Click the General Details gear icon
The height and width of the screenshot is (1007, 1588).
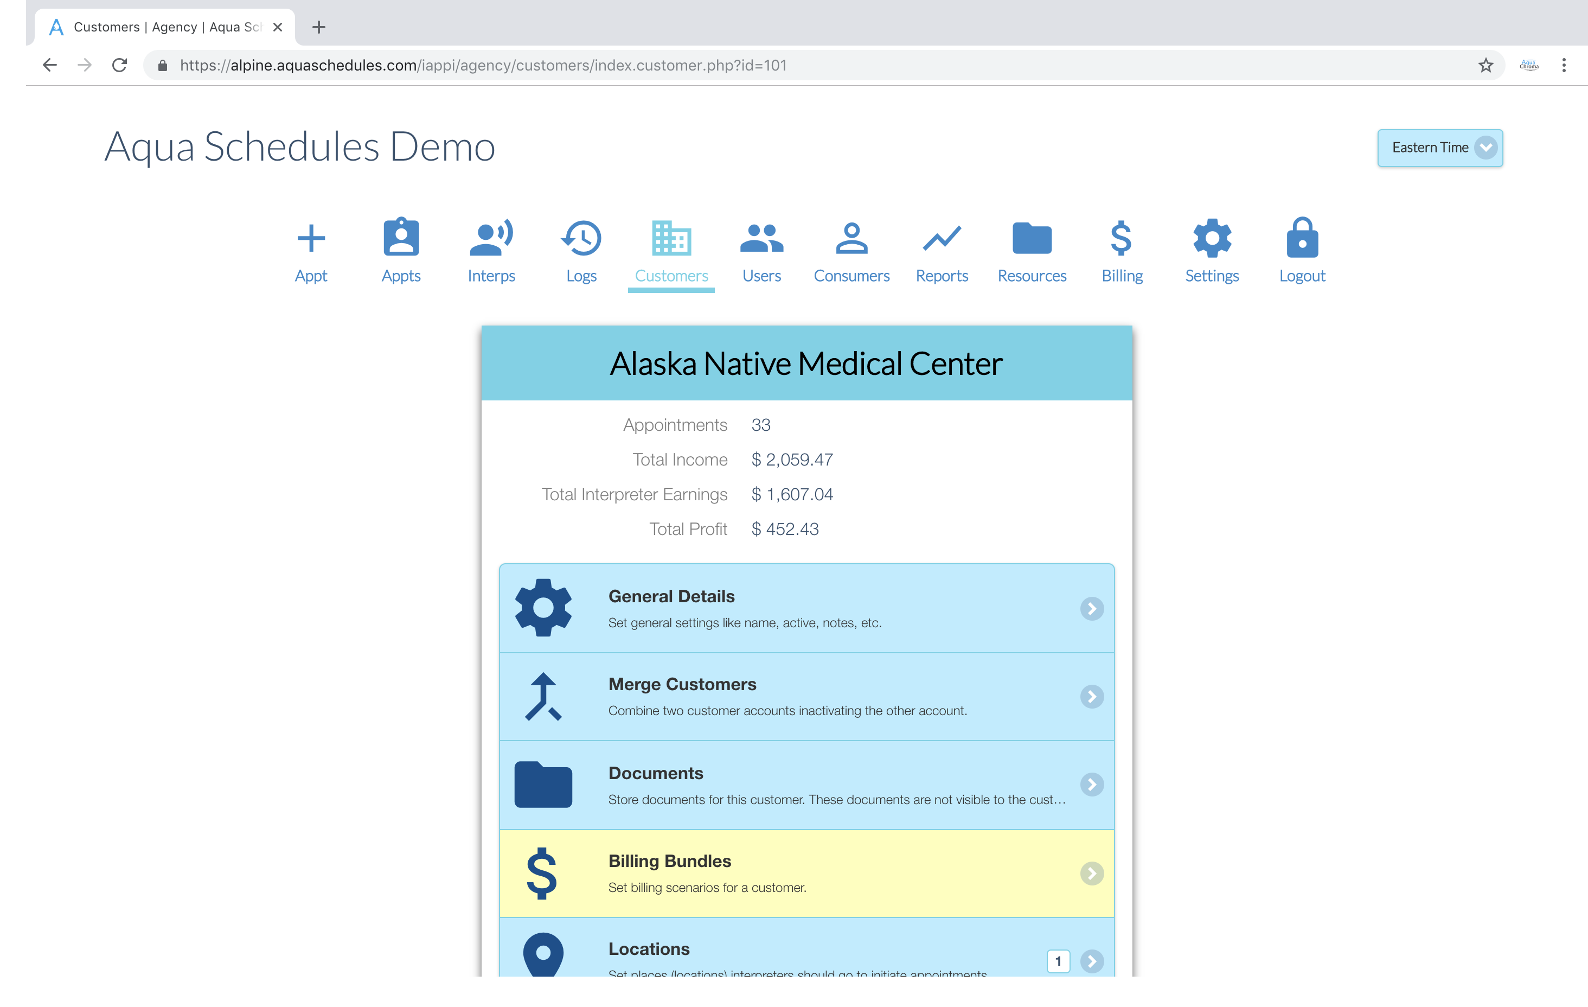(543, 608)
